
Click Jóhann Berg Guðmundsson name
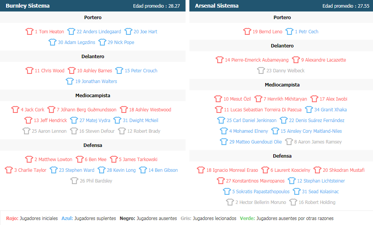(86, 110)
